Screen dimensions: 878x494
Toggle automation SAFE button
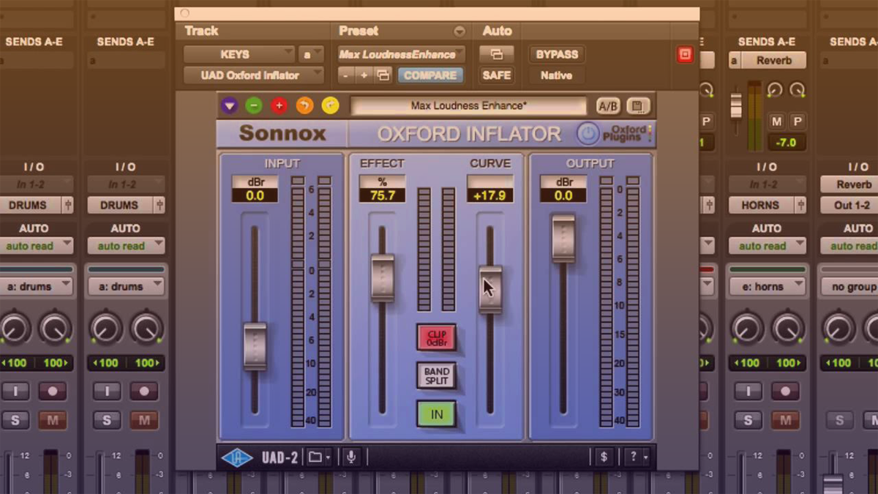497,75
